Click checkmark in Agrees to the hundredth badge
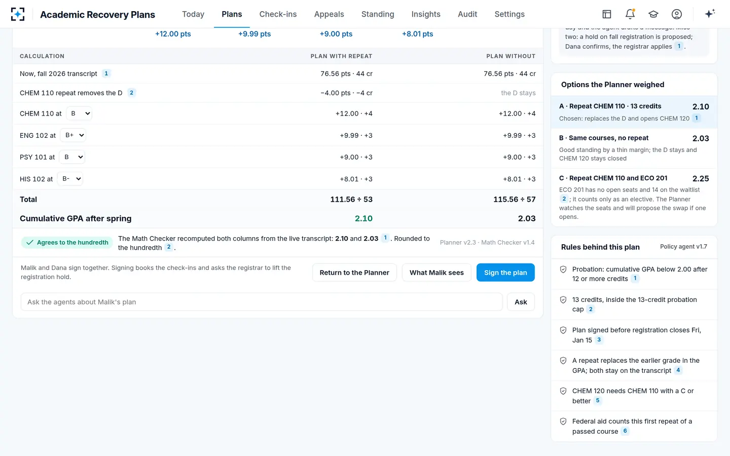The image size is (730, 456). pyautogui.click(x=30, y=243)
